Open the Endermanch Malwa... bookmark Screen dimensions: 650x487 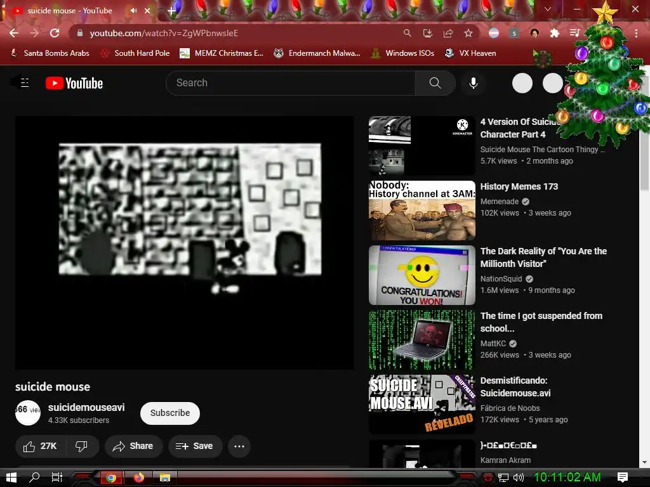tap(317, 53)
